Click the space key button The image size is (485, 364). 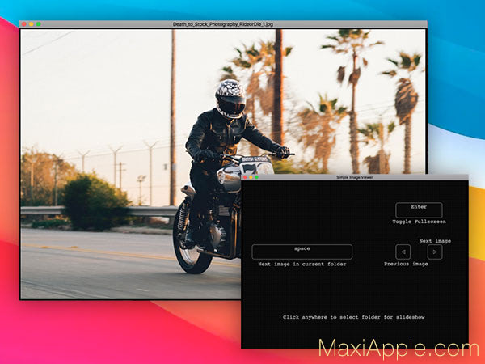coord(302,252)
